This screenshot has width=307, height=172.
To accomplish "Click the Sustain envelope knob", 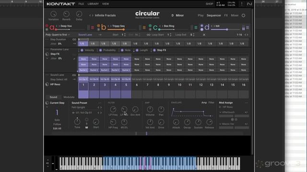I will point(198,122).
